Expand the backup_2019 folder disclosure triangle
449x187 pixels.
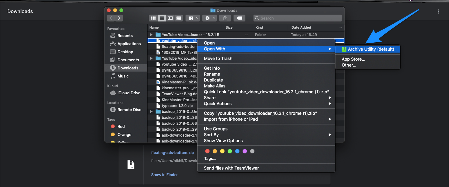[151, 111]
